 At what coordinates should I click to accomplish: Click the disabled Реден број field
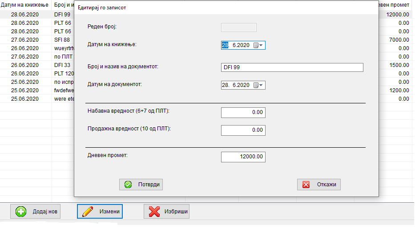click(238, 28)
